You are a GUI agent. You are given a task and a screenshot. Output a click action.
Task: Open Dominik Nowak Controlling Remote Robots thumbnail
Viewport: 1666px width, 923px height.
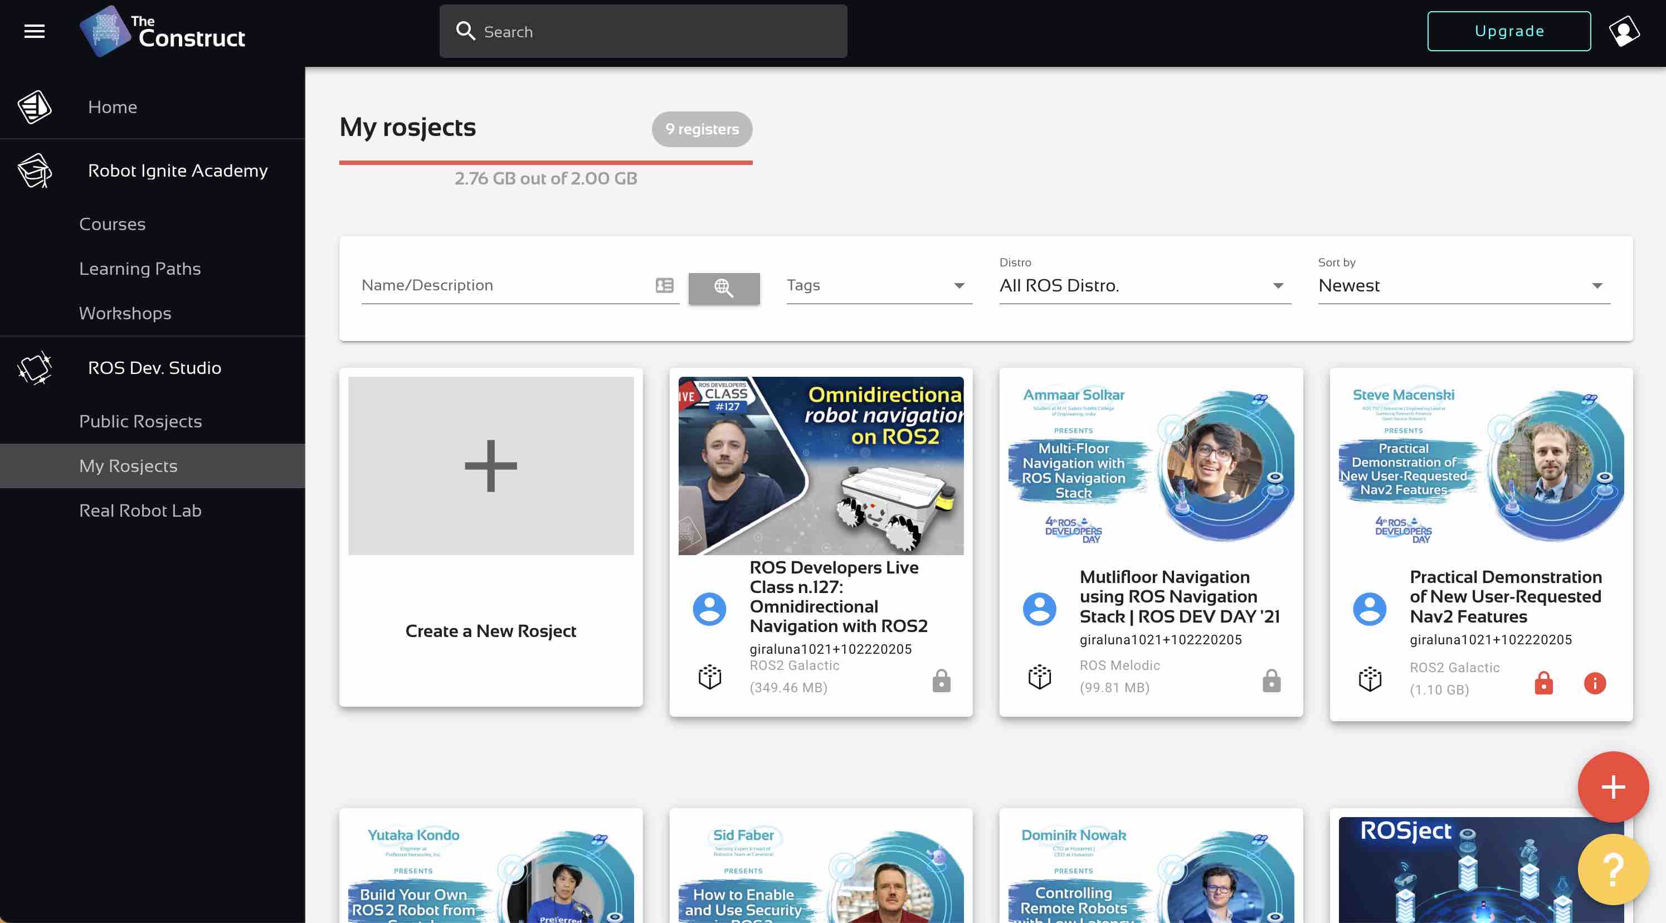(x=1151, y=870)
